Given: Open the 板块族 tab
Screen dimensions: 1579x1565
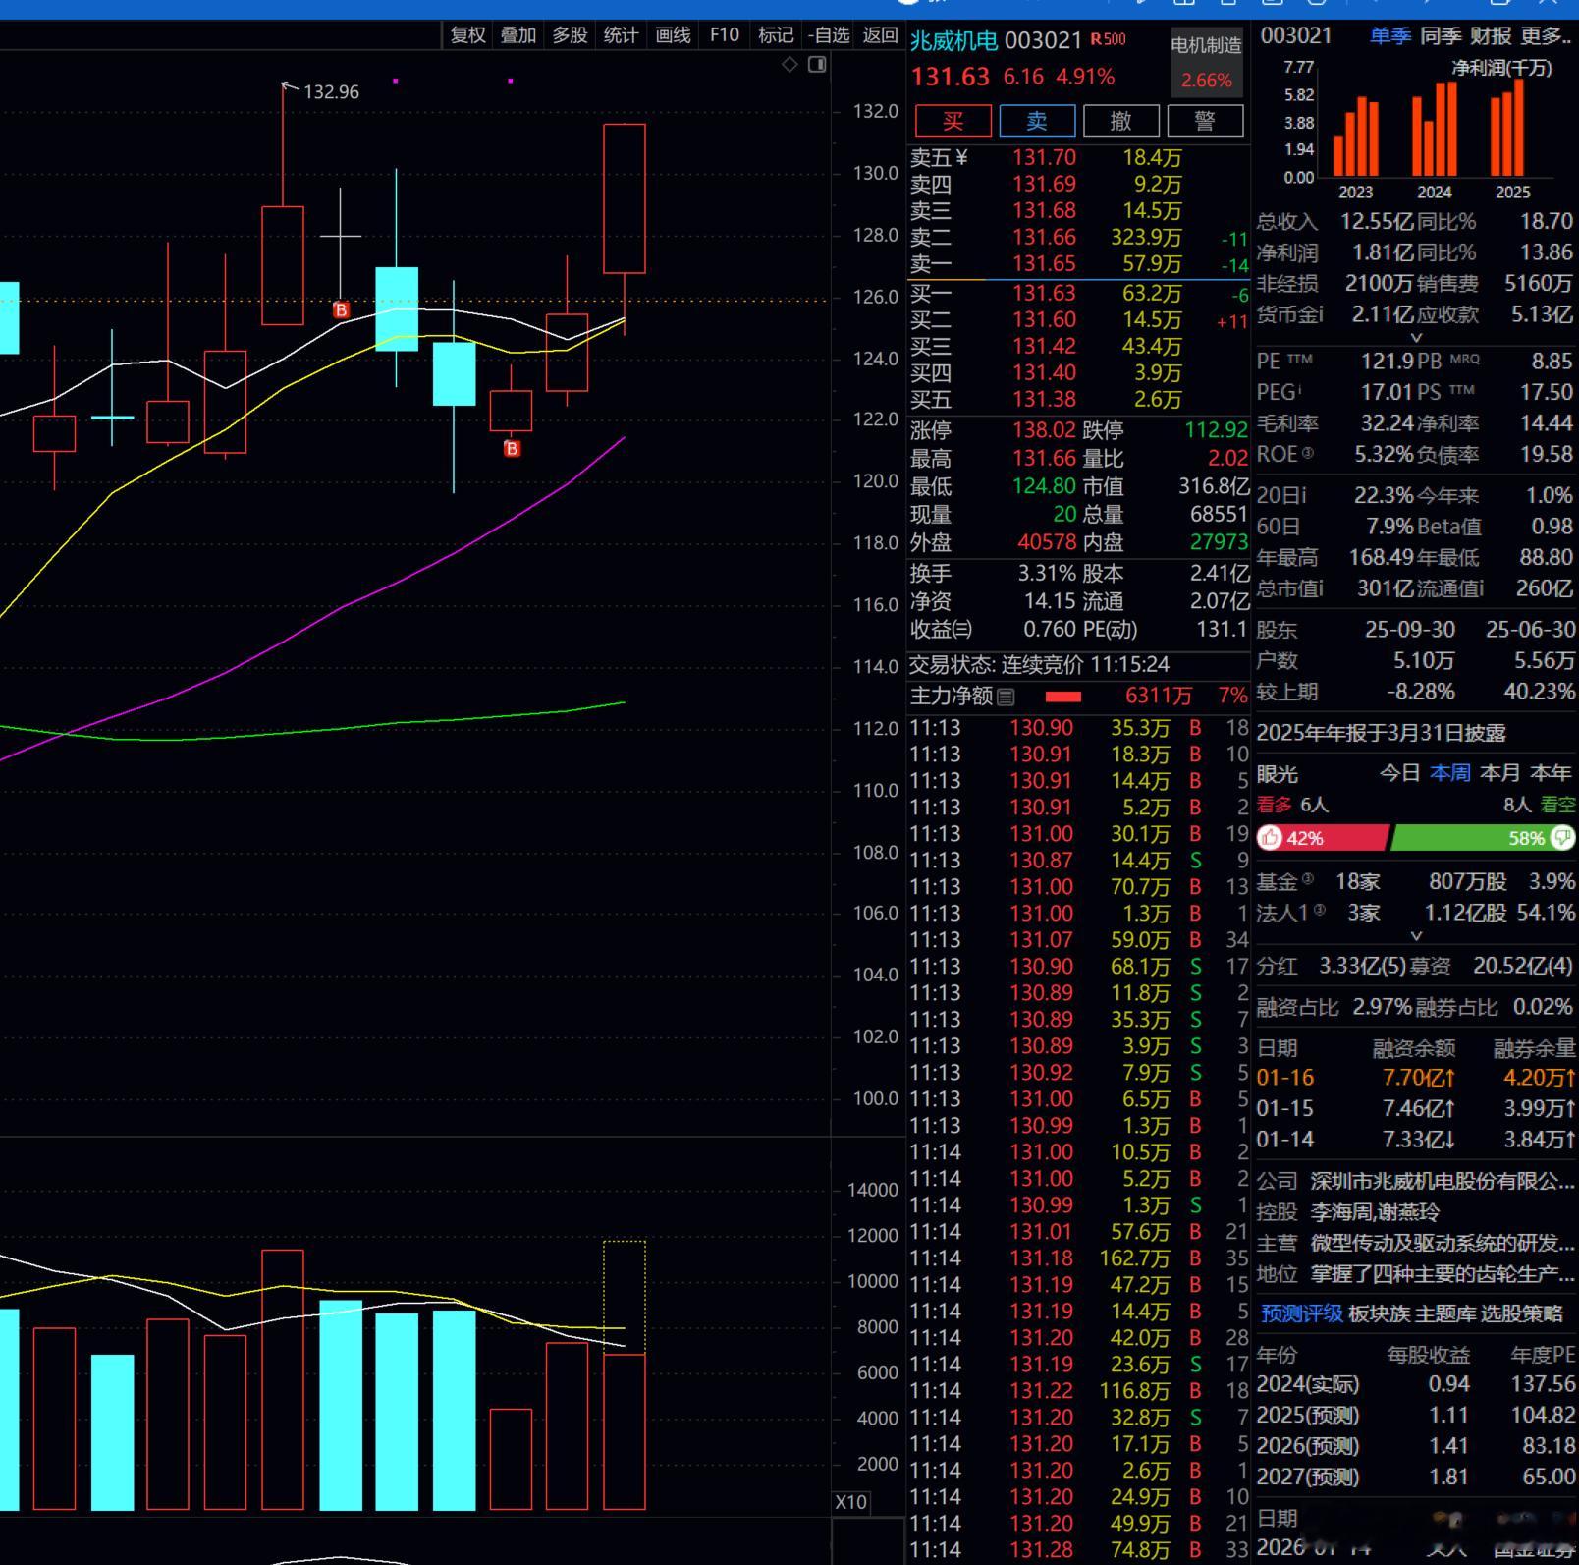Looking at the screenshot, I should (x=1380, y=1313).
